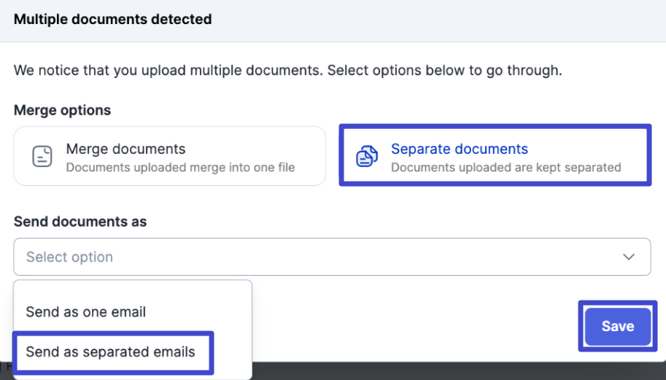Screen dimensions: 666x380
Task: Open the Send documents as select field
Action: [331, 257]
